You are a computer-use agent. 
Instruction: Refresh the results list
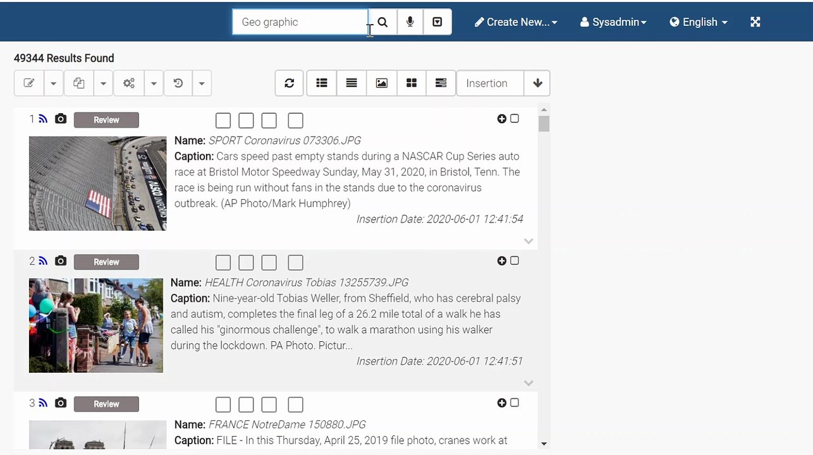(x=290, y=83)
